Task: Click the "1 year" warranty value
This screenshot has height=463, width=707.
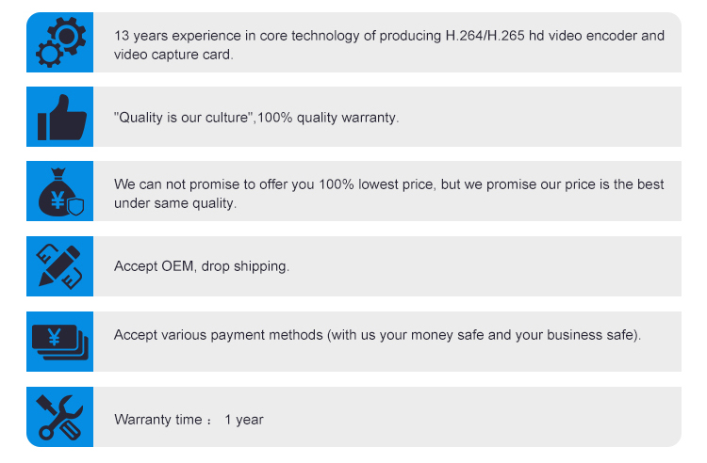Action: pyautogui.click(x=243, y=419)
